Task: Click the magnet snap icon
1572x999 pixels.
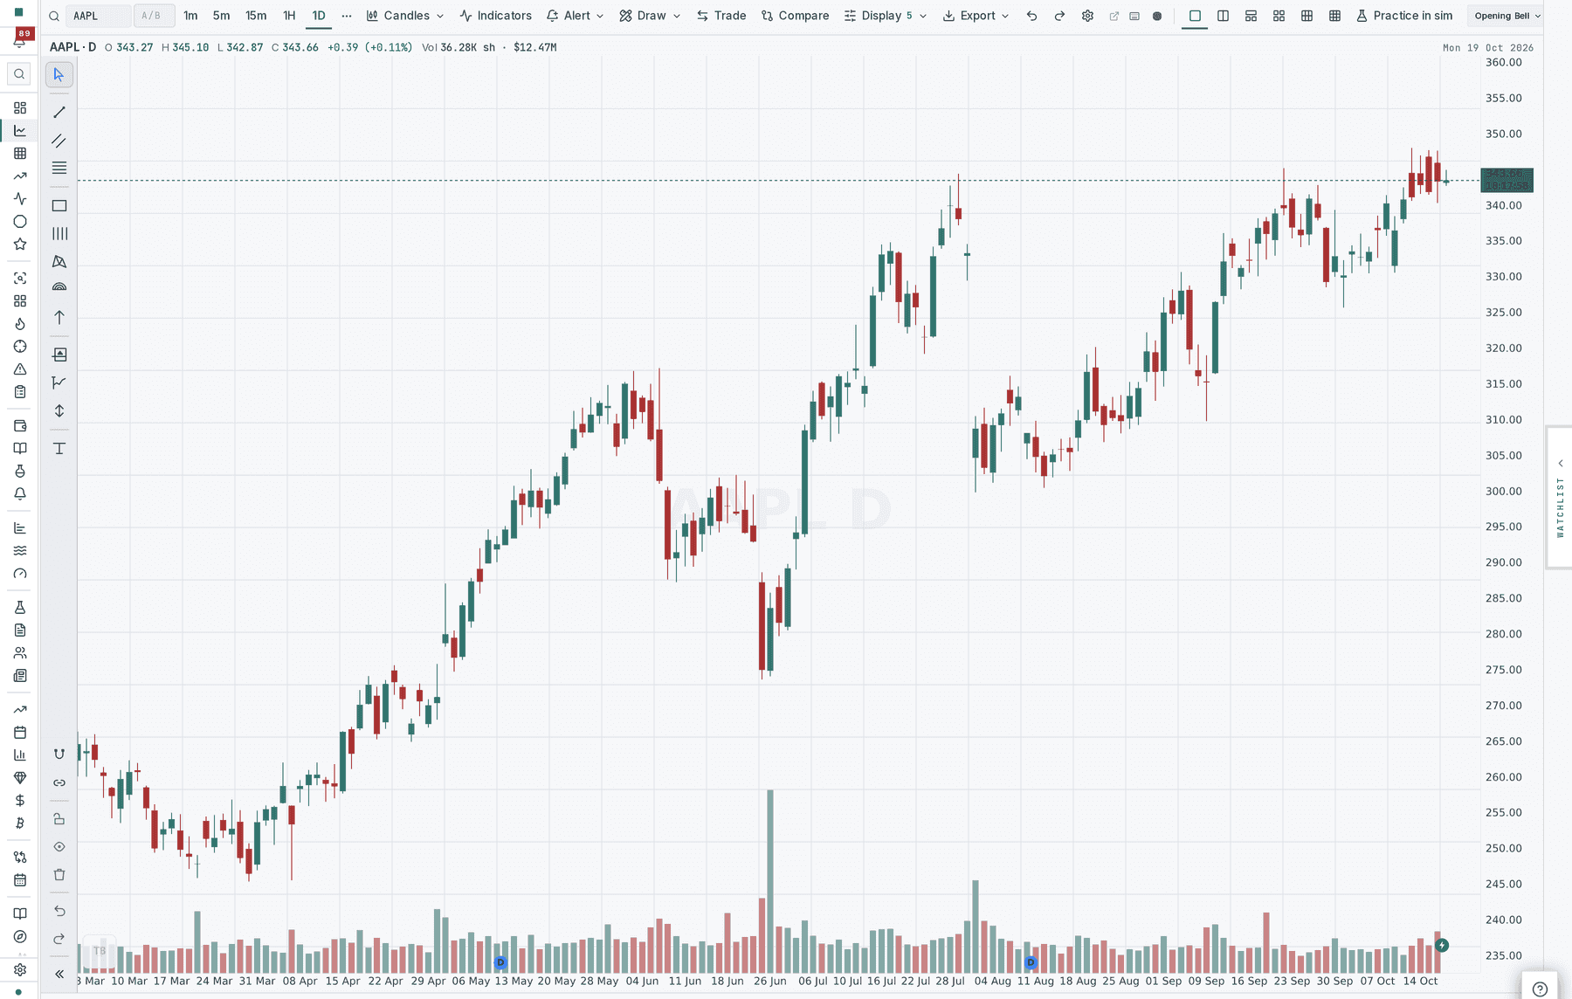Action: [x=59, y=754]
